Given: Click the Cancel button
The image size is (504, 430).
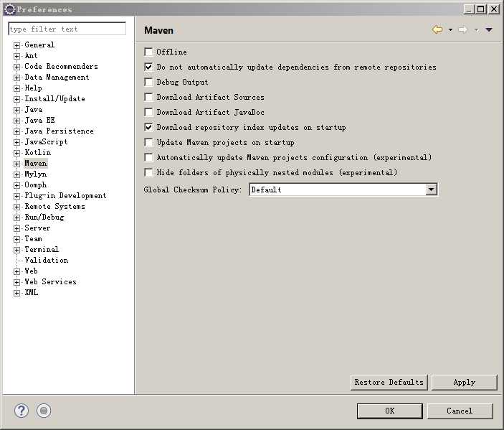Looking at the screenshot, I should click(460, 411).
